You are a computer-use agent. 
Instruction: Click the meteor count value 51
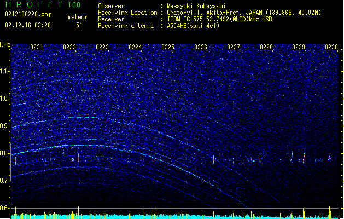pos(79,25)
